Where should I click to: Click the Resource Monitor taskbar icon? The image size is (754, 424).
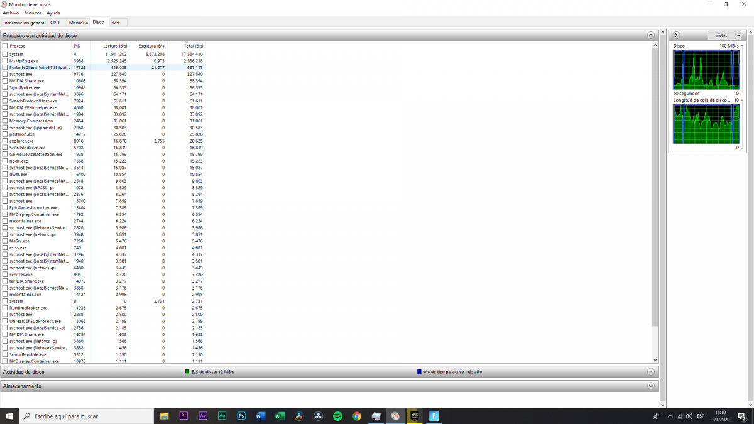click(395, 416)
